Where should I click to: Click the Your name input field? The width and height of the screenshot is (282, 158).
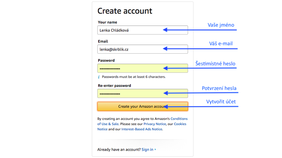pos(143,30)
